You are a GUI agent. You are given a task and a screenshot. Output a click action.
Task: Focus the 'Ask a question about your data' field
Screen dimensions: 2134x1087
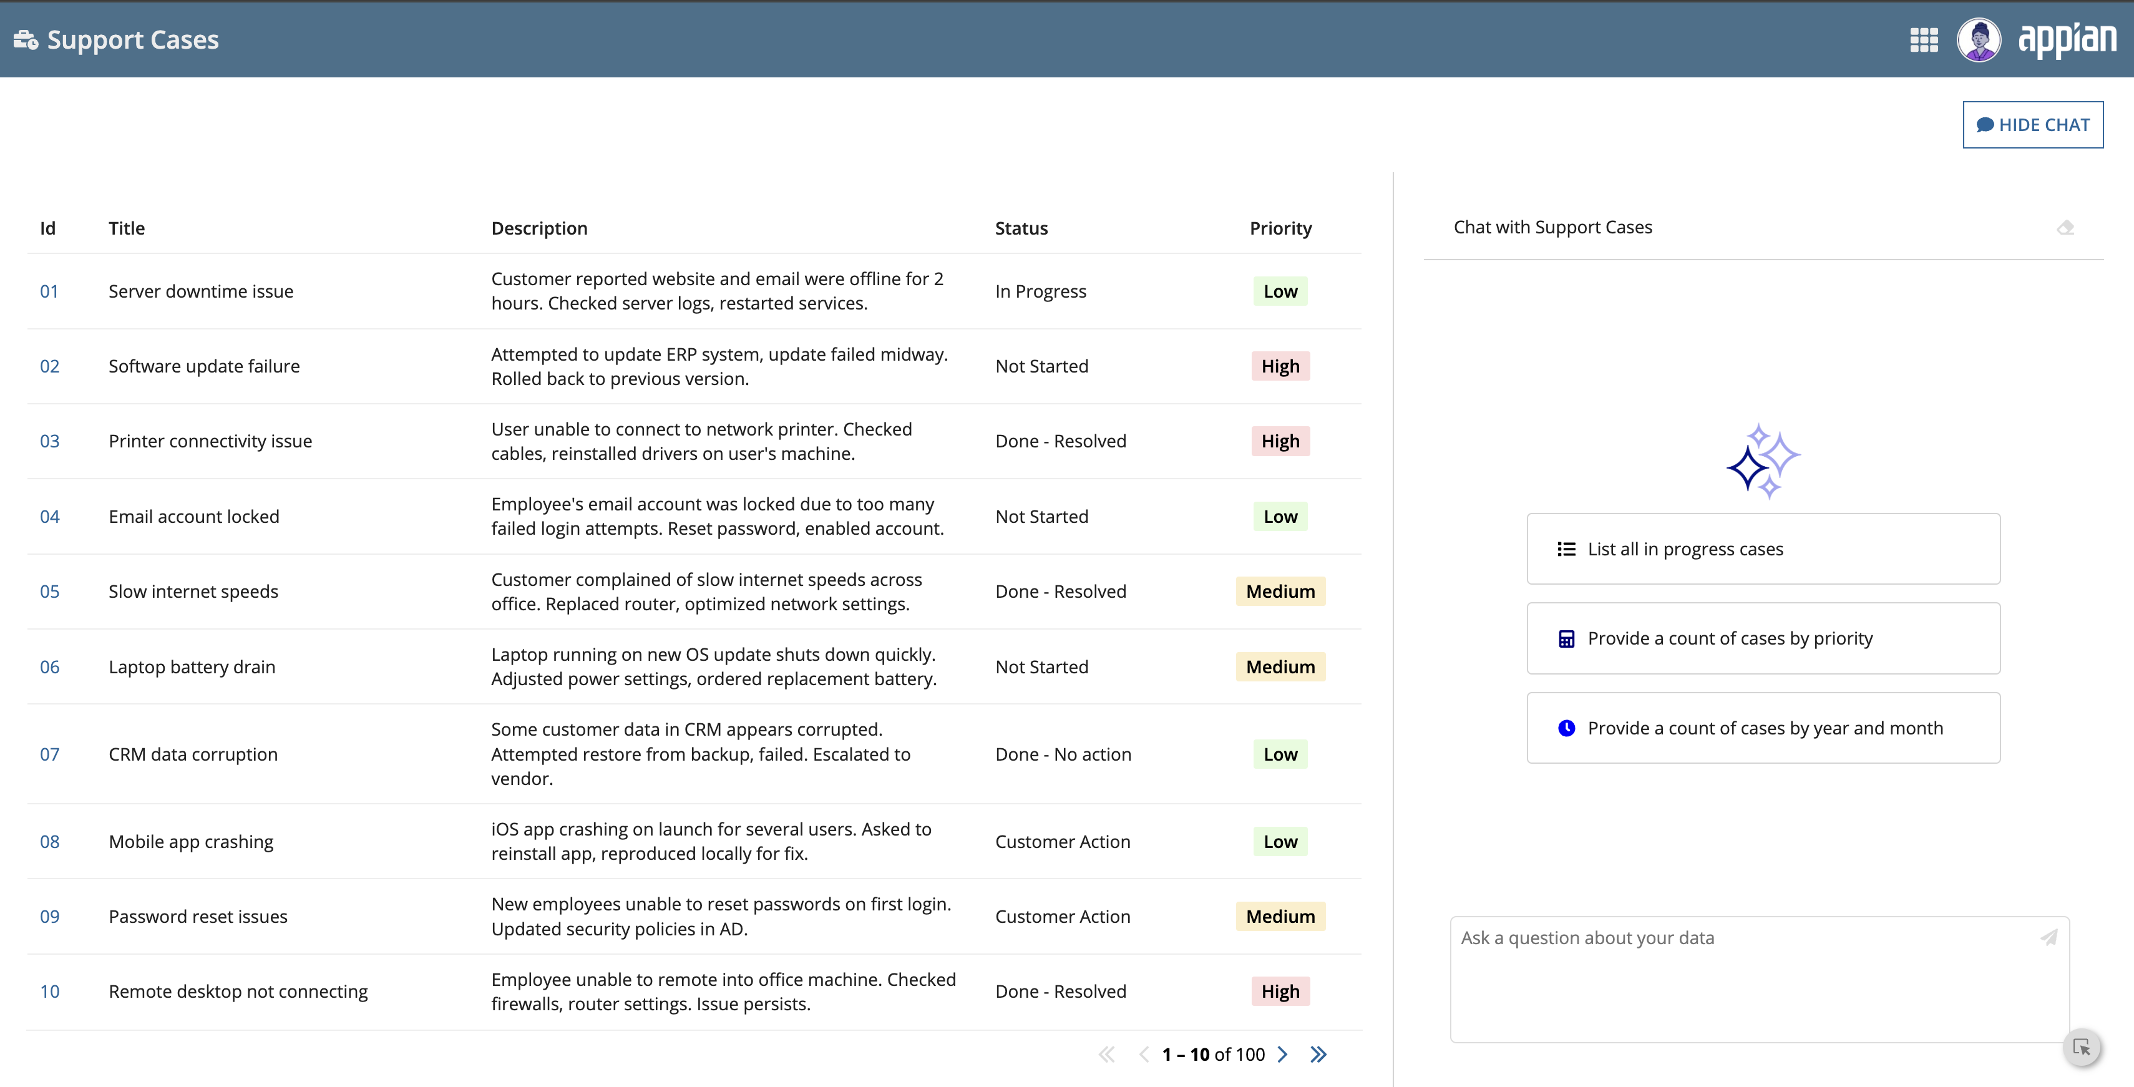(x=1760, y=979)
